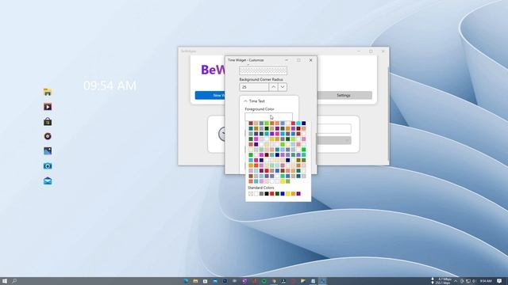508x285 pixels.
Task: Open the green Spotify taskbar icon
Action: coord(264,281)
